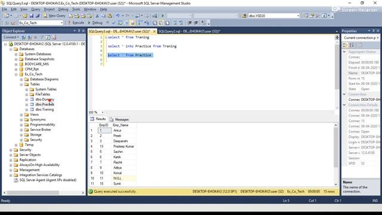The height and width of the screenshot is (215, 382).
Task: Click the 'Pradeep Kumar' cell in results
Action: 124,146
